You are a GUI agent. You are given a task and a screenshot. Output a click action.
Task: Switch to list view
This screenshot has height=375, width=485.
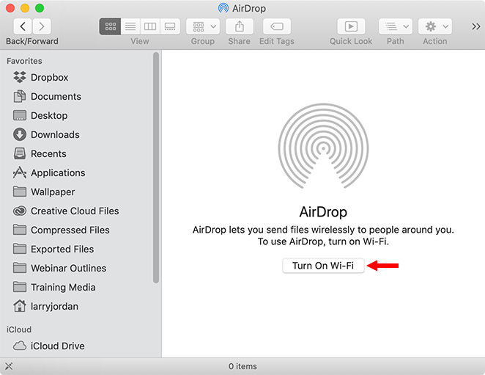pyautogui.click(x=130, y=26)
